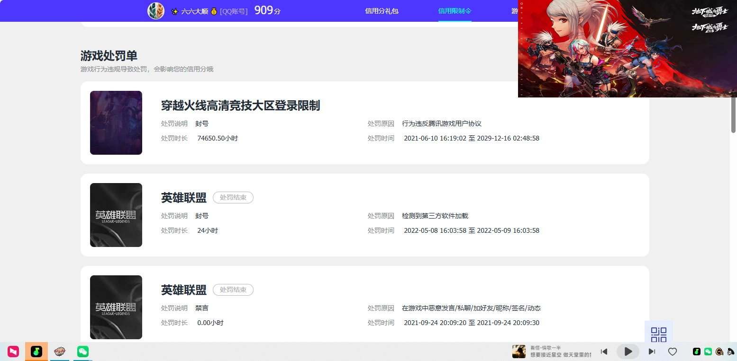This screenshot has height=361, width=737.
Task: Click the game character tray icon
Action: 719,352
